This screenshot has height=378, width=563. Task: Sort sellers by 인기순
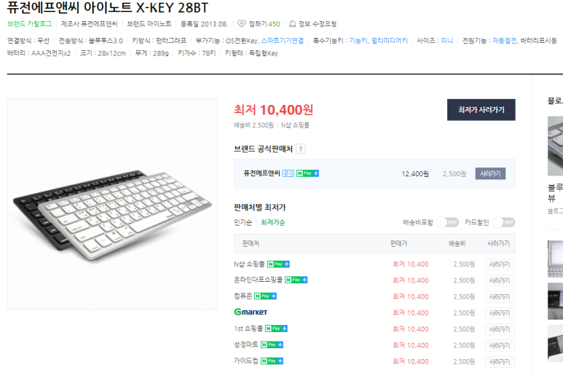(x=243, y=223)
